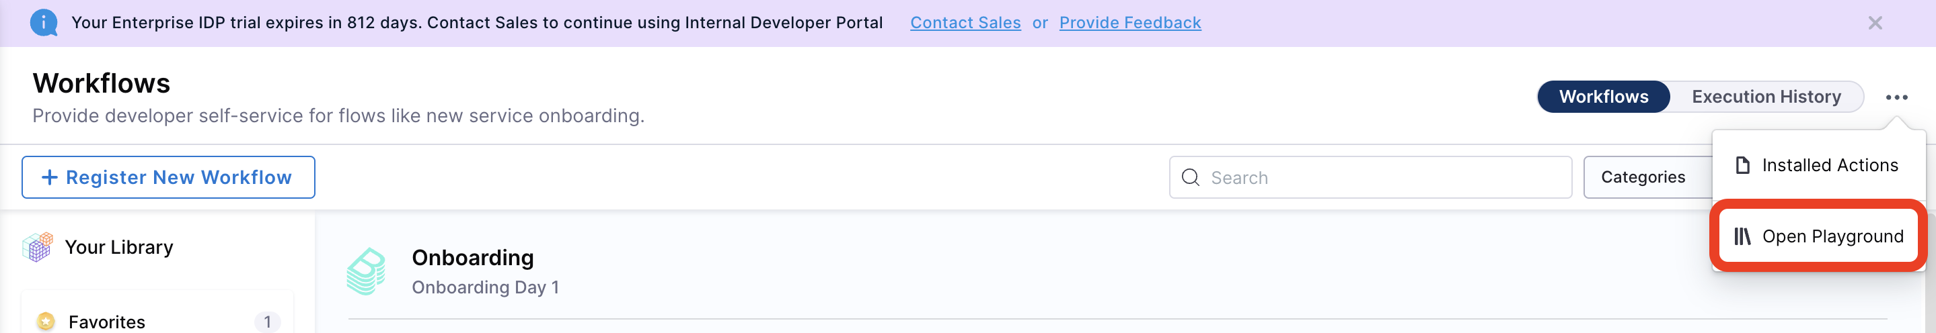This screenshot has height=333, width=1936.
Task: Click the three-dot more options icon
Action: [x=1896, y=97]
